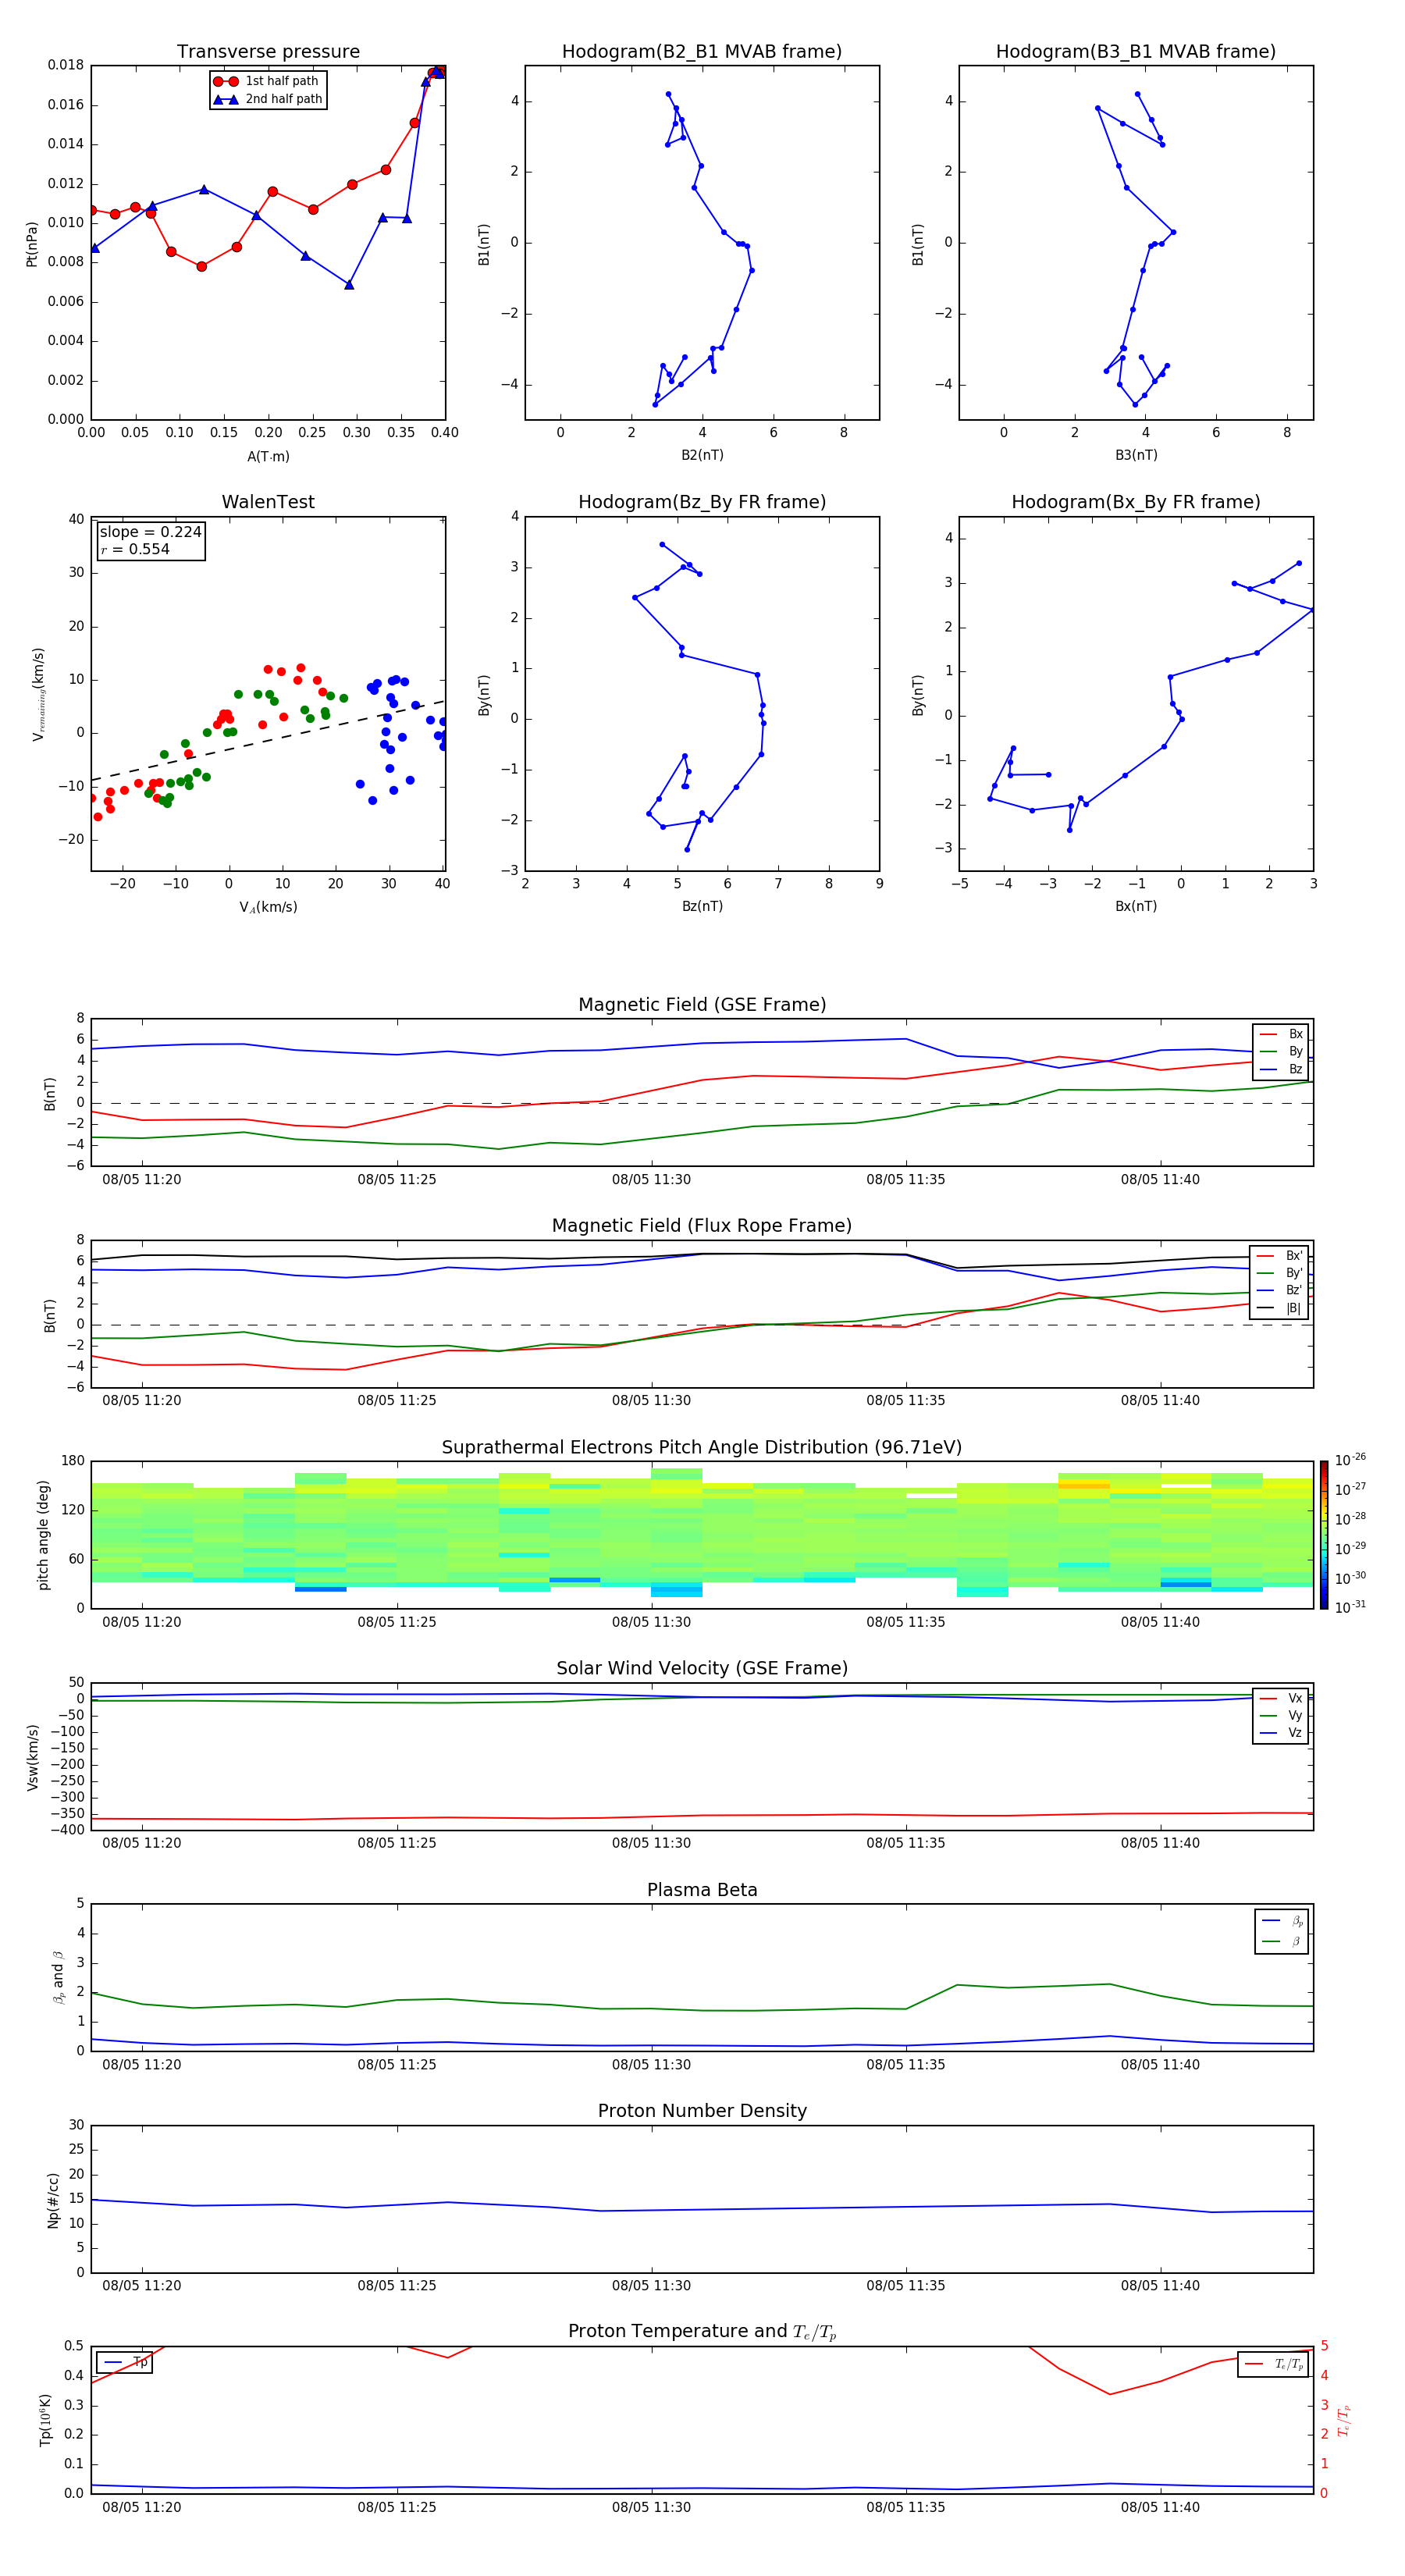Click the 'V_remaining(km/s)' axis label
1405x2576 pixels.
click(x=39, y=694)
